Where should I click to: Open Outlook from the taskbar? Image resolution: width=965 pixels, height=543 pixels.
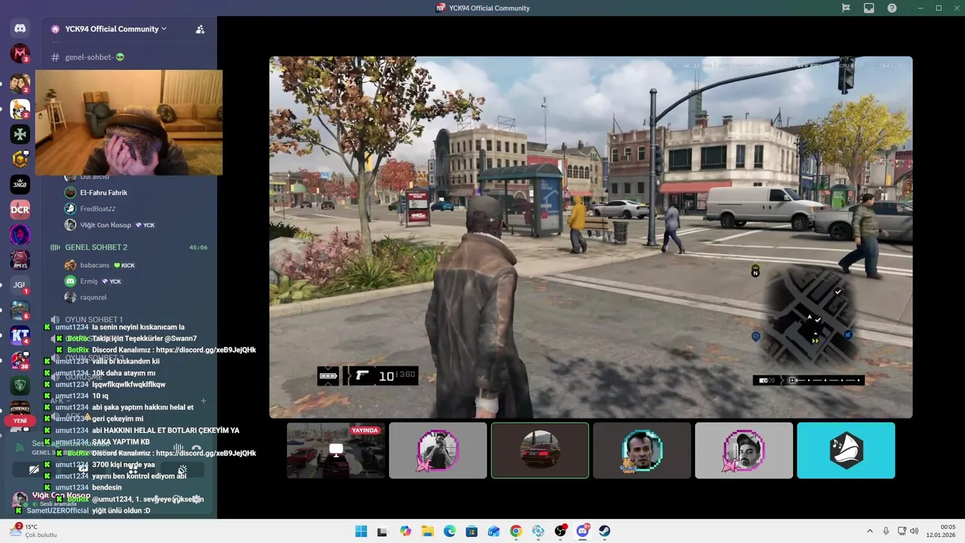(494, 531)
